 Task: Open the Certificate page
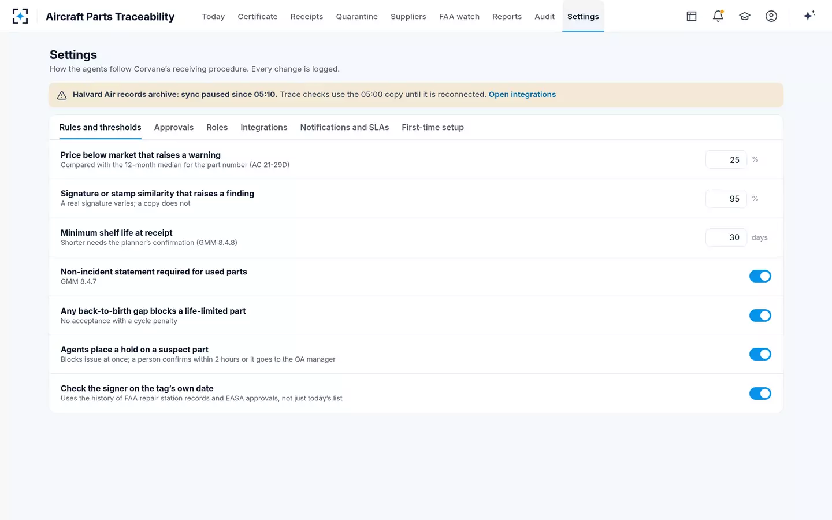click(258, 17)
